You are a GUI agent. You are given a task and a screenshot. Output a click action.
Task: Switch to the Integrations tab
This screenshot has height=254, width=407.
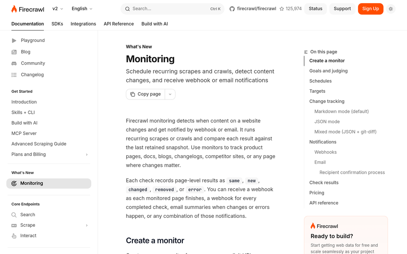coord(83,24)
